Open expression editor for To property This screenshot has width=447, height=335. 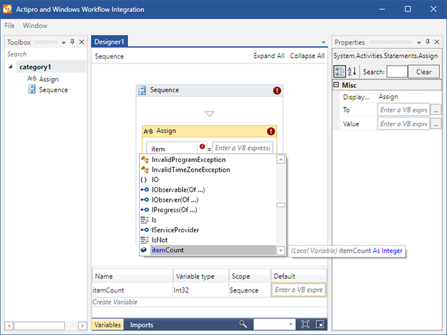pos(436,110)
